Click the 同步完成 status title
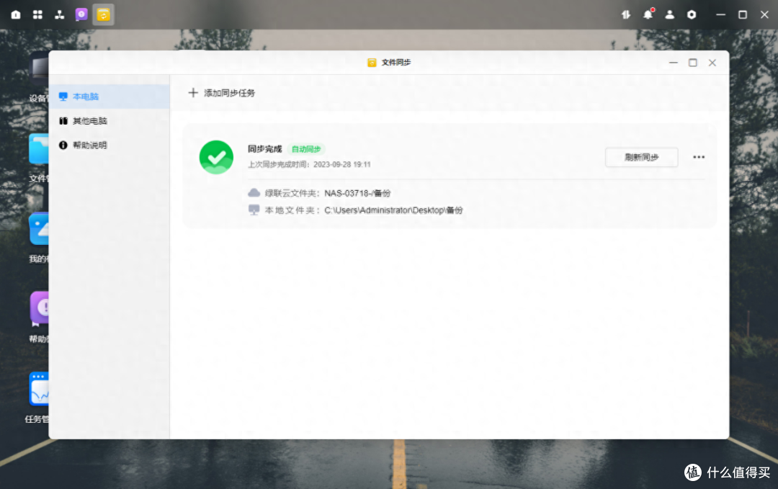The width and height of the screenshot is (778, 489). tap(264, 149)
